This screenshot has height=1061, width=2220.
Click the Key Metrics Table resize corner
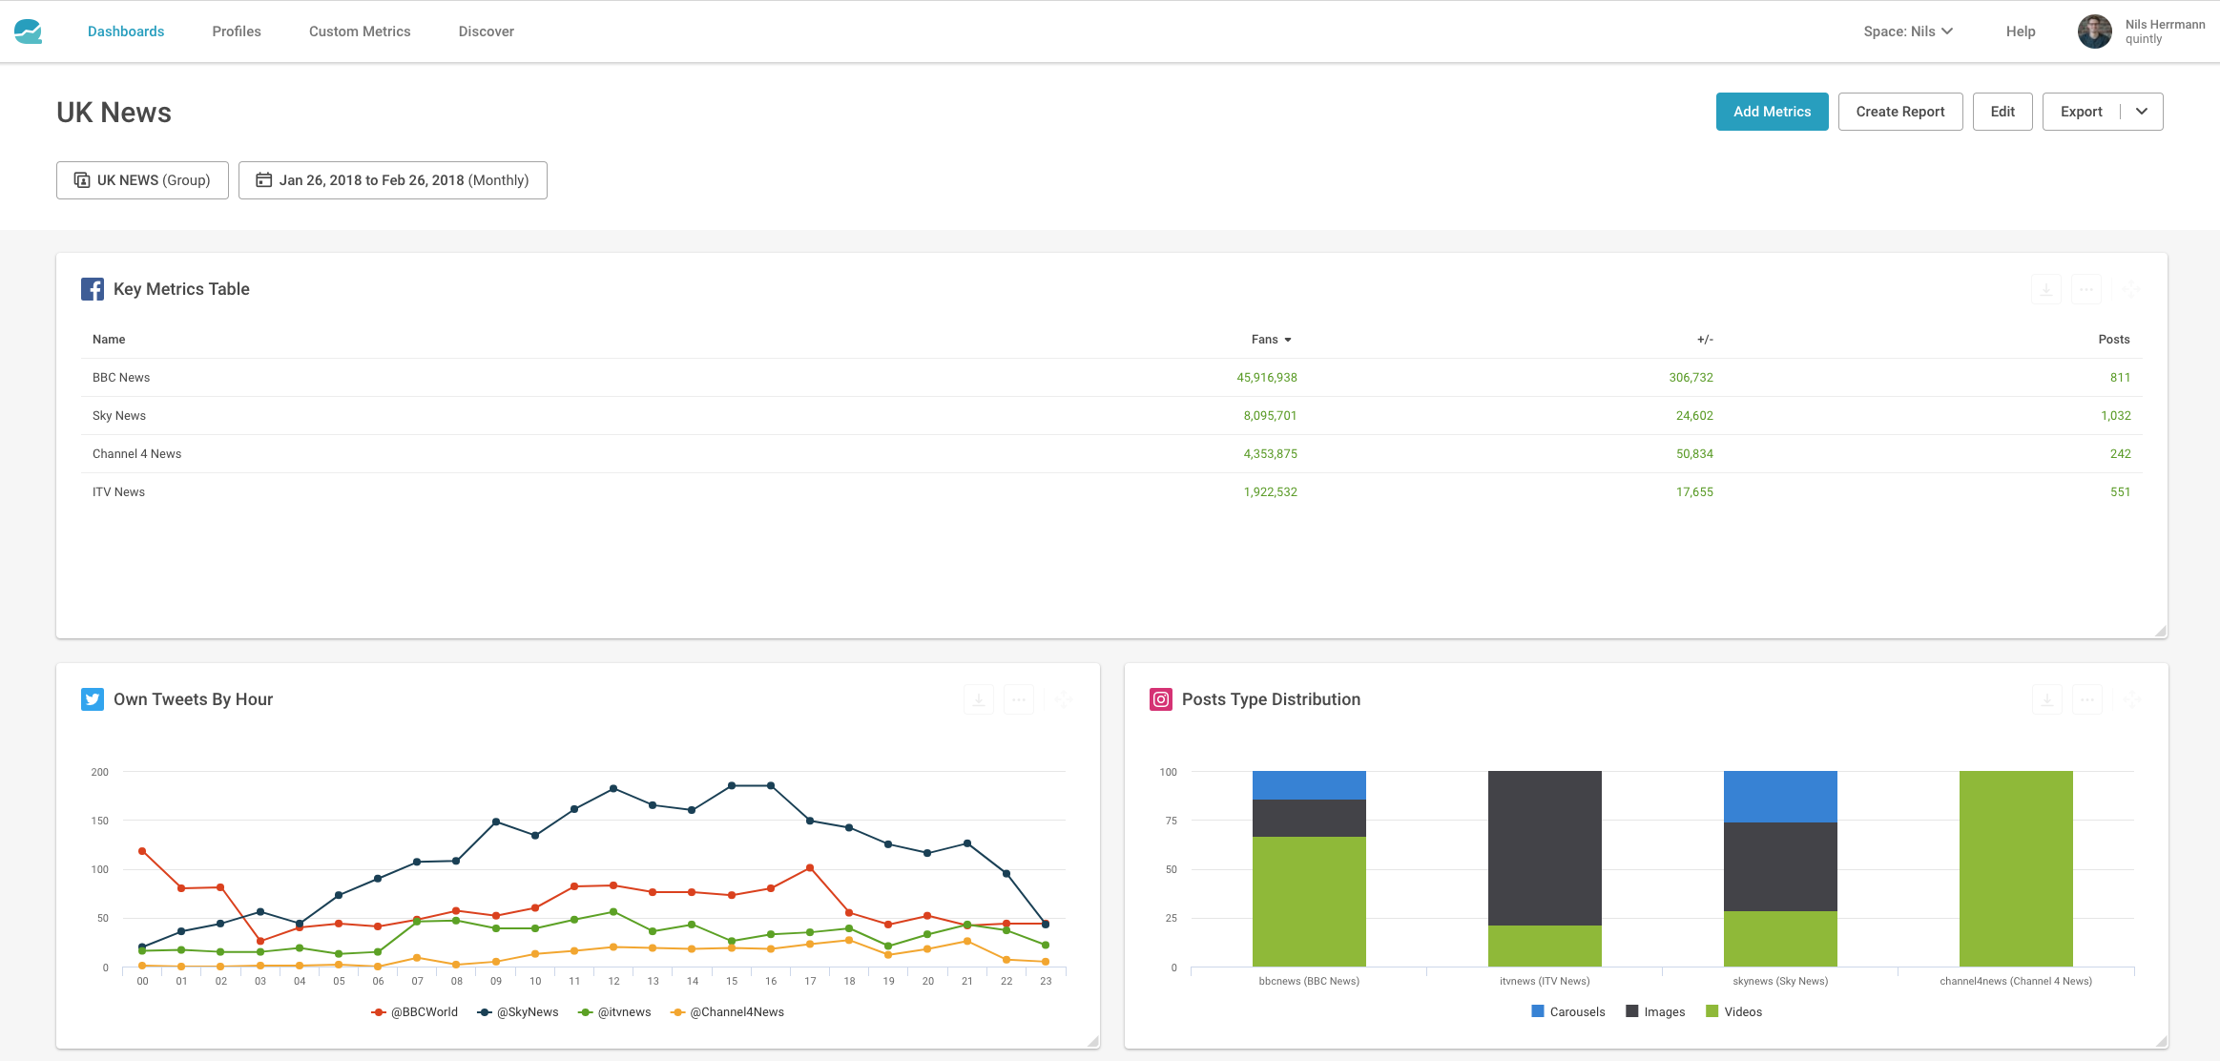(x=2161, y=631)
